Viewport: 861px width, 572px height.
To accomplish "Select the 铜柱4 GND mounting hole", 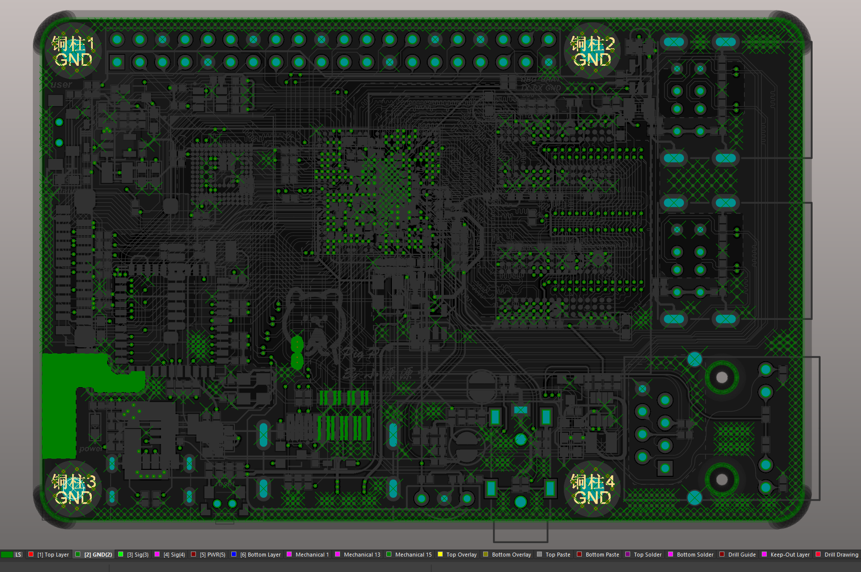I will click(x=592, y=489).
